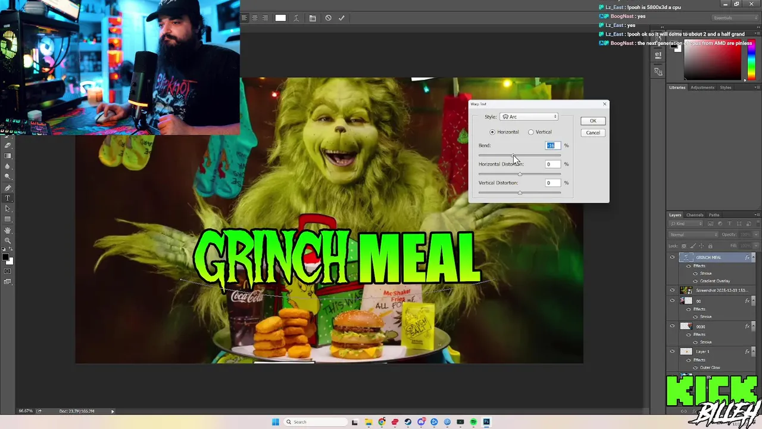Switch to the Layers tab

675,215
